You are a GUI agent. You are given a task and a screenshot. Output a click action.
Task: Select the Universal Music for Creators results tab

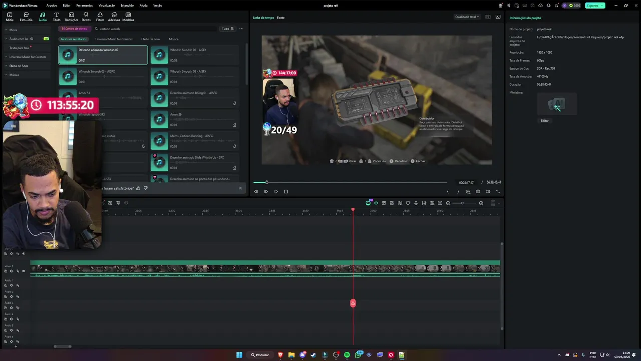click(114, 39)
